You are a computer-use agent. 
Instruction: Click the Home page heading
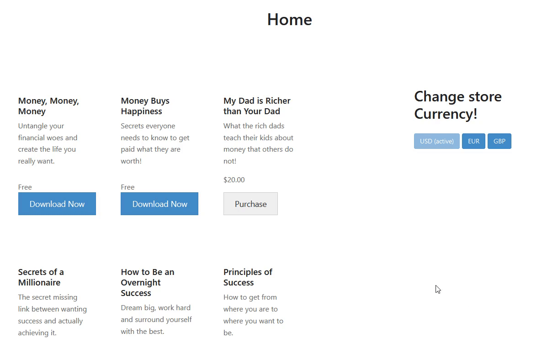tap(289, 19)
